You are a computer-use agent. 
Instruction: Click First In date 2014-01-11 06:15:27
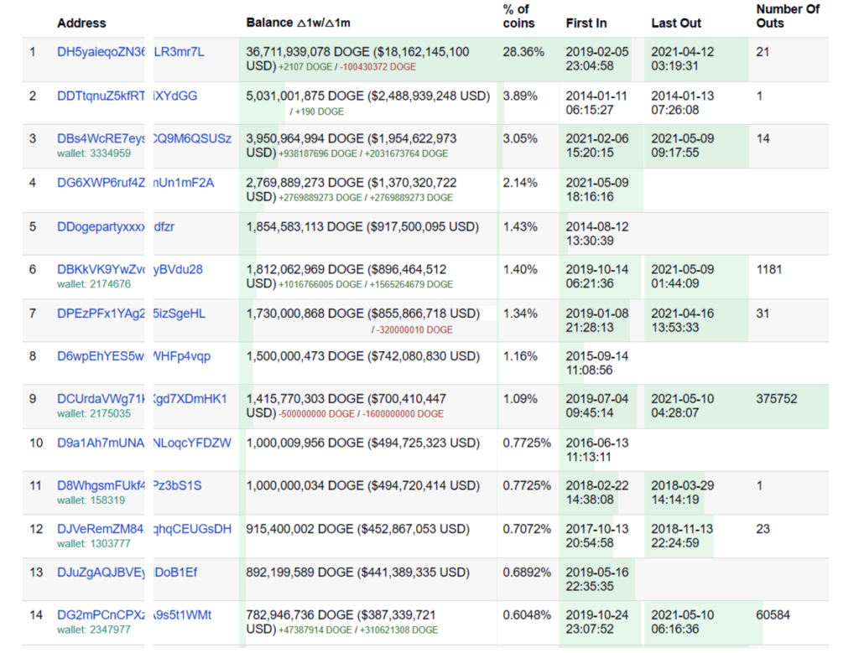tap(596, 103)
